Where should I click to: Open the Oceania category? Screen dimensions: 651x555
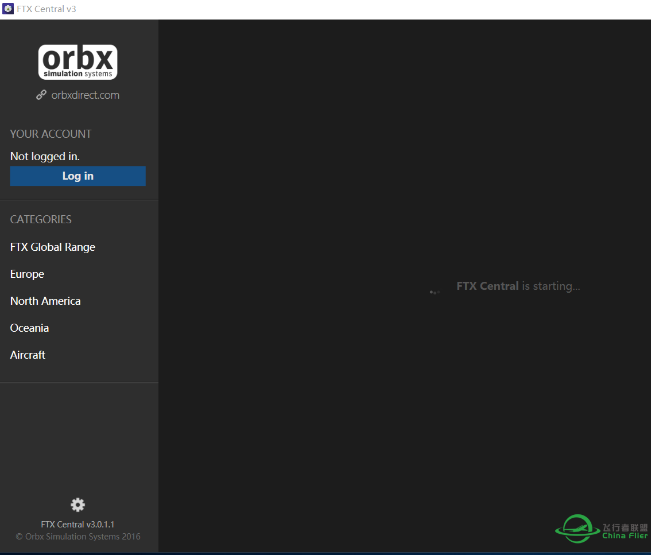pos(29,328)
